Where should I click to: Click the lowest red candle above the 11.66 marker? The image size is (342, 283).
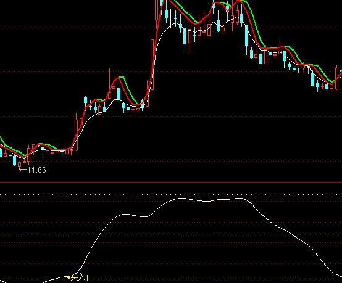click(19, 165)
